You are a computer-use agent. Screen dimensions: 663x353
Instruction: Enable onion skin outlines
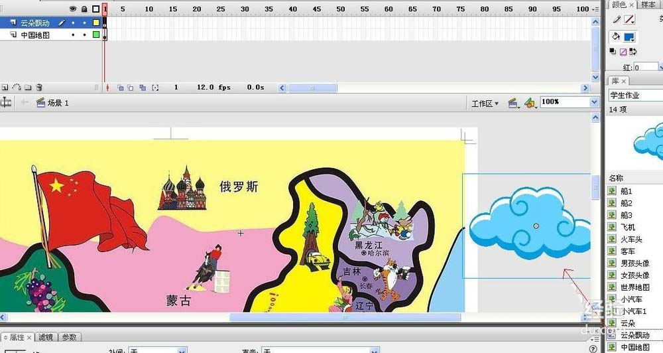[131, 88]
